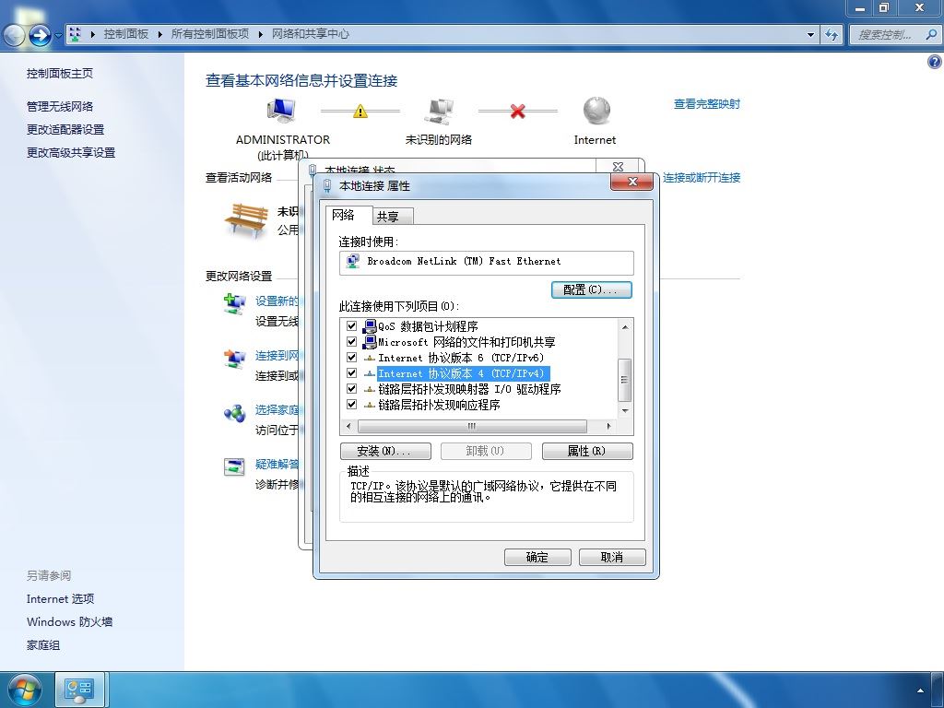Expand the arrow after 控制面板 breadcrumb
The width and height of the screenshot is (944, 708).
pyautogui.click(x=159, y=34)
